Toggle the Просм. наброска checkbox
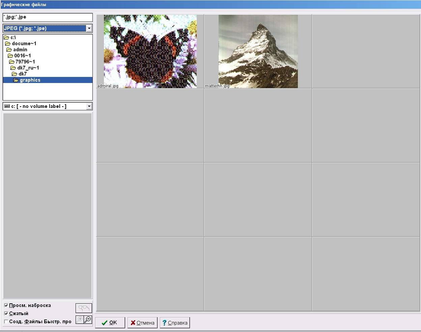Image resolution: width=421 pixels, height=332 pixels. click(6, 305)
